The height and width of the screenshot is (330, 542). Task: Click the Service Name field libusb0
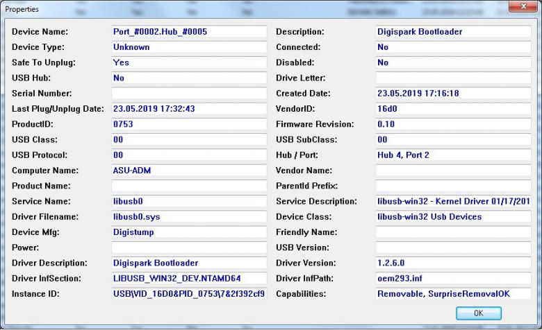189,201
